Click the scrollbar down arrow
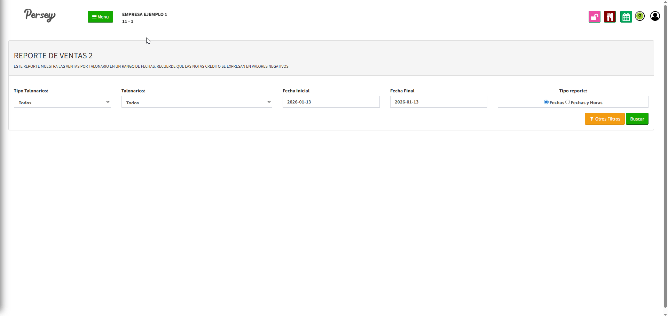The height and width of the screenshot is (316, 668). (665, 314)
